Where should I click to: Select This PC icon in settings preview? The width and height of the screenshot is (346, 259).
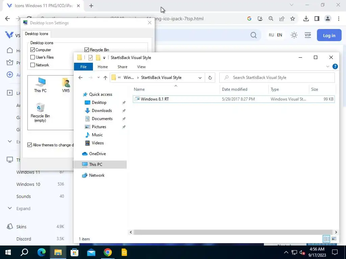(x=41, y=85)
